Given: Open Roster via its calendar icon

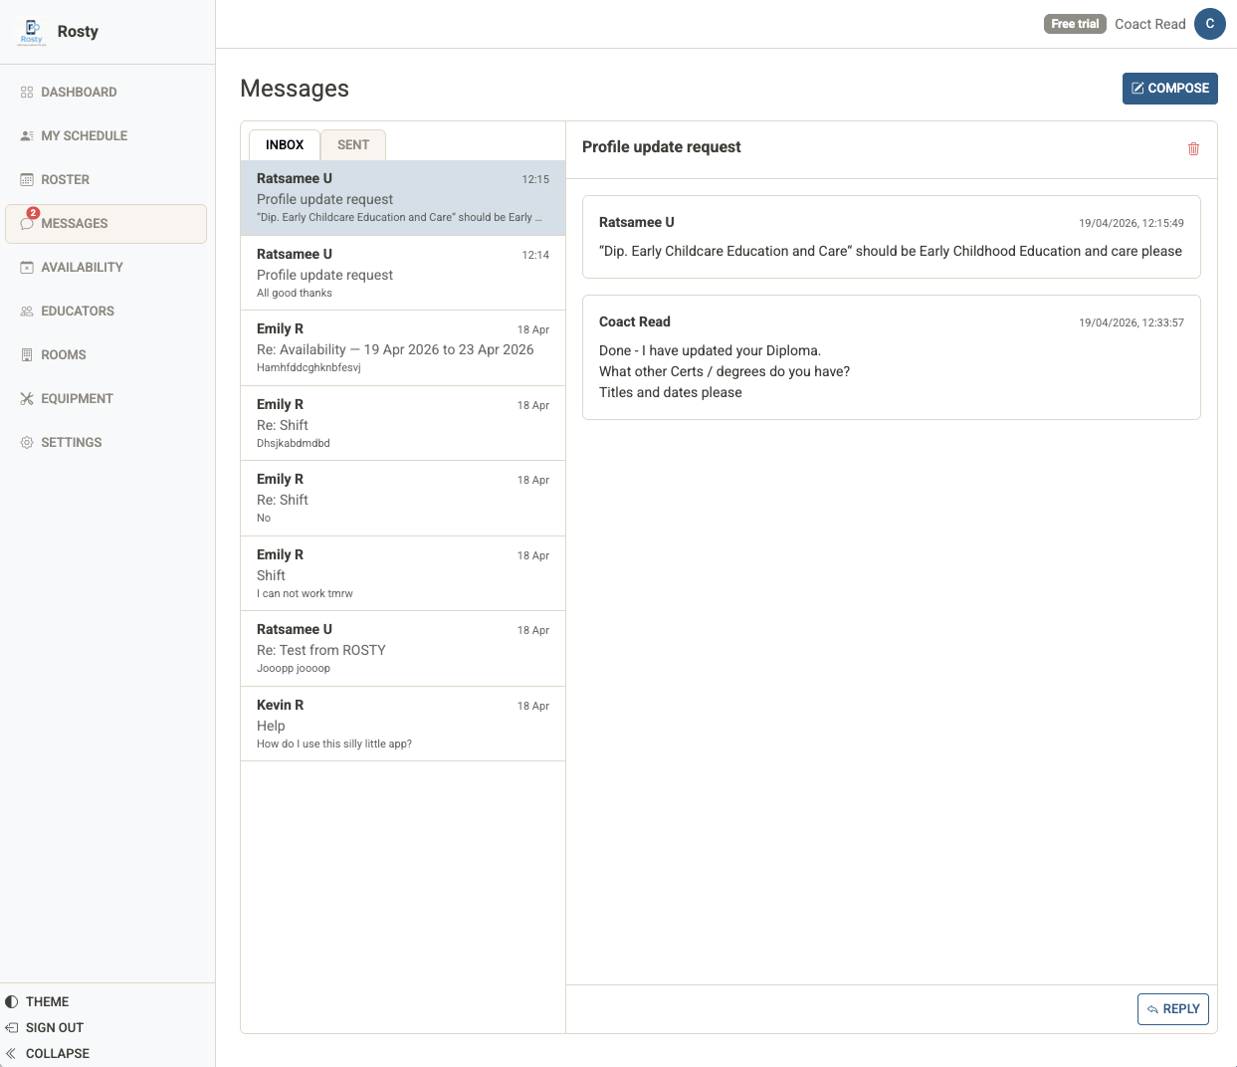Looking at the screenshot, I should click(27, 180).
